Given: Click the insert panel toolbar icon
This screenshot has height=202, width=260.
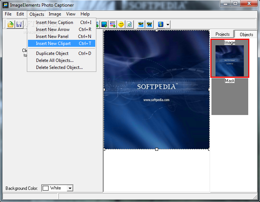Looking at the screenshot, I should (x=104, y=24).
